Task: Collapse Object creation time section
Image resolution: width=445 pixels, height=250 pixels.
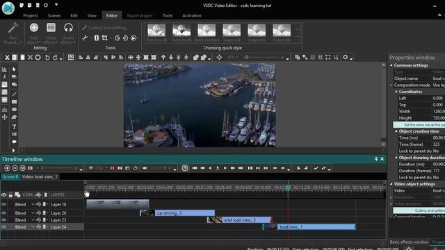Action: (x=396, y=131)
